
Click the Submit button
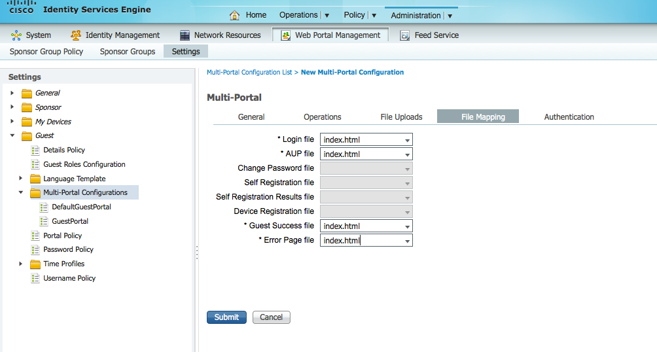pyautogui.click(x=226, y=317)
